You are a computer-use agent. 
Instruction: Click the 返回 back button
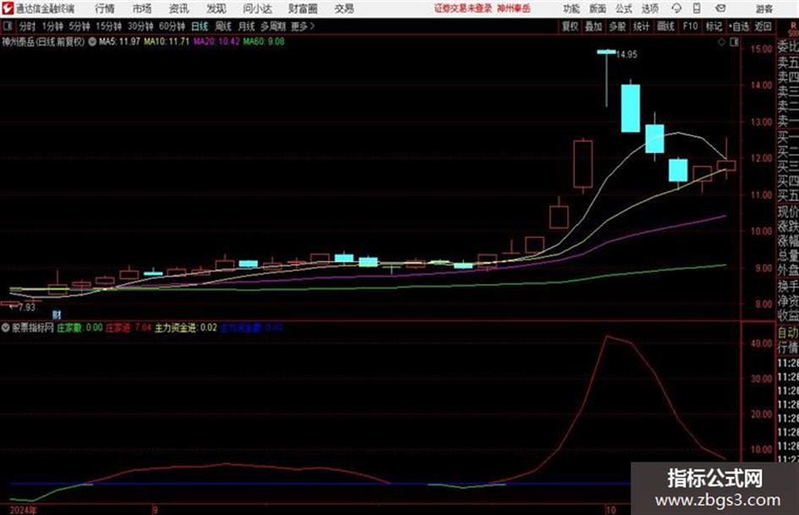pos(763,26)
